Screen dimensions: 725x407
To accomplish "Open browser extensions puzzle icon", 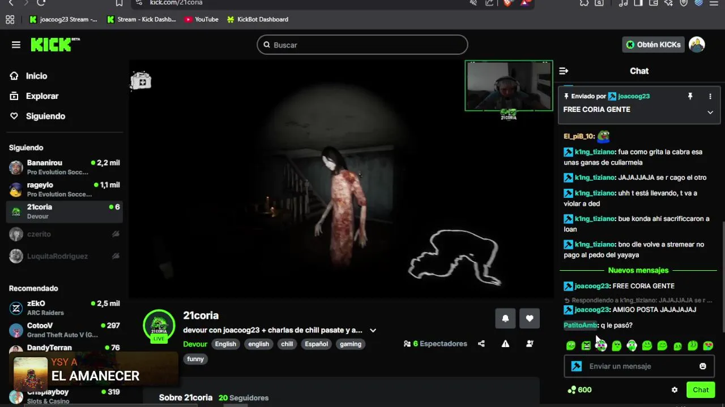I will [x=584, y=3].
